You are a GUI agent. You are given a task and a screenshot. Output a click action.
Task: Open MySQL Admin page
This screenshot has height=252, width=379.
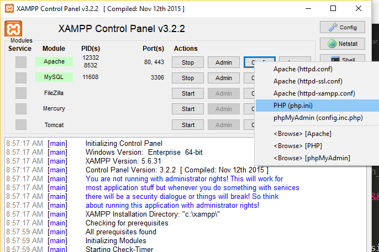224,78
